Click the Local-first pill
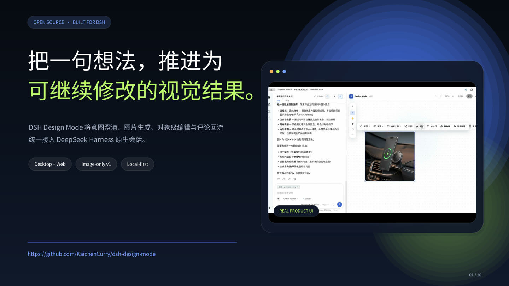509x286 pixels. pyautogui.click(x=138, y=164)
